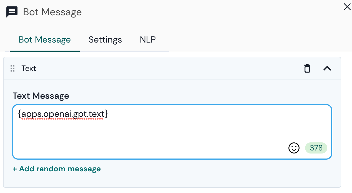Open the NLP tab

point(148,40)
